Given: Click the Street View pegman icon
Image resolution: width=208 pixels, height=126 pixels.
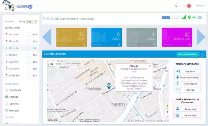Looking at the screenshot, I should pos(167,106).
